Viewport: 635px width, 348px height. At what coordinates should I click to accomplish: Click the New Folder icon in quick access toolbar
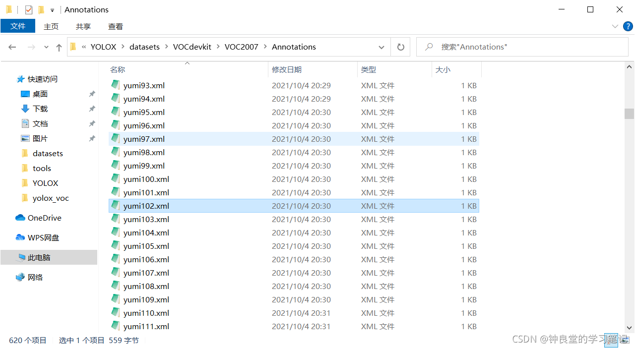pos(41,9)
